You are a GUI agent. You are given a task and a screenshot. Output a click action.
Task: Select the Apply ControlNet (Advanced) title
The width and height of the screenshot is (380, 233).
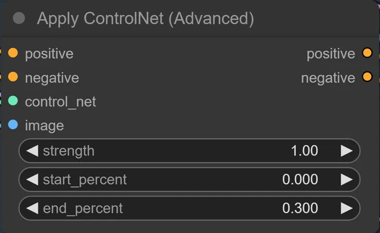(145, 19)
